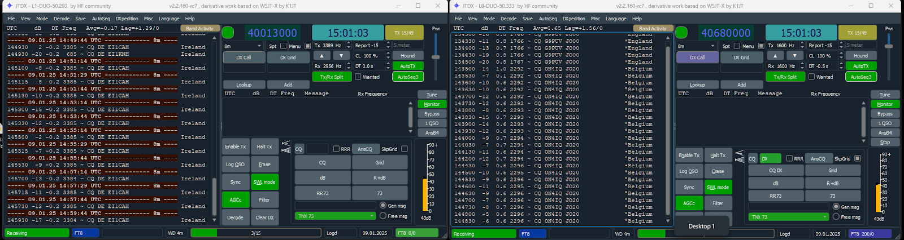The image size is (904, 240).
Task: Toggle Monitor button in L1-DUO window
Action: point(432,104)
